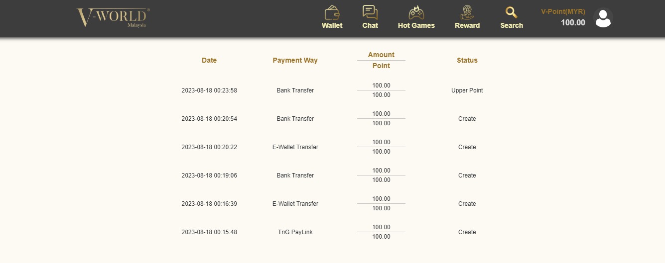Open the user profile avatar

pos(603,18)
